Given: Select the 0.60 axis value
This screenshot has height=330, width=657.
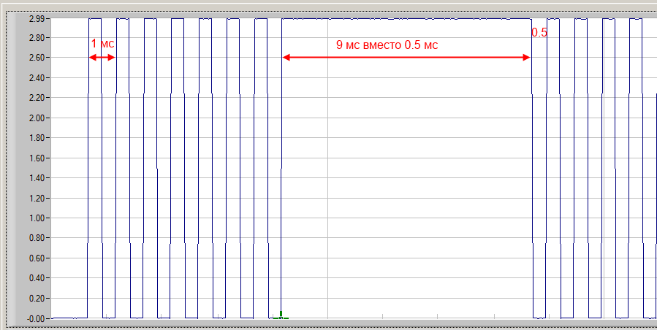Looking at the screenshot, I should 37,258.
